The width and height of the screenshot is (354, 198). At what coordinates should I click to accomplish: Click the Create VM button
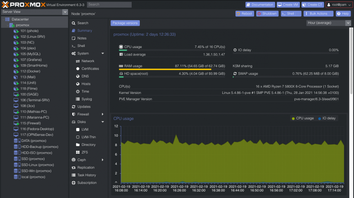coord(288,5)
